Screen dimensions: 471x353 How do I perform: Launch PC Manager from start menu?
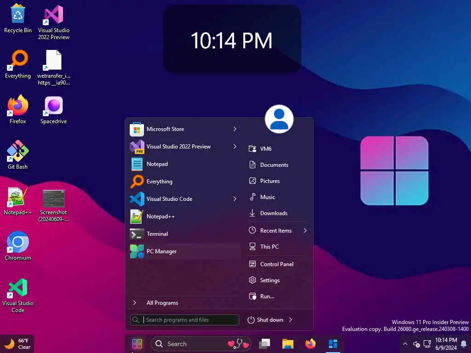pyautogui.click(x=185, y=251)
